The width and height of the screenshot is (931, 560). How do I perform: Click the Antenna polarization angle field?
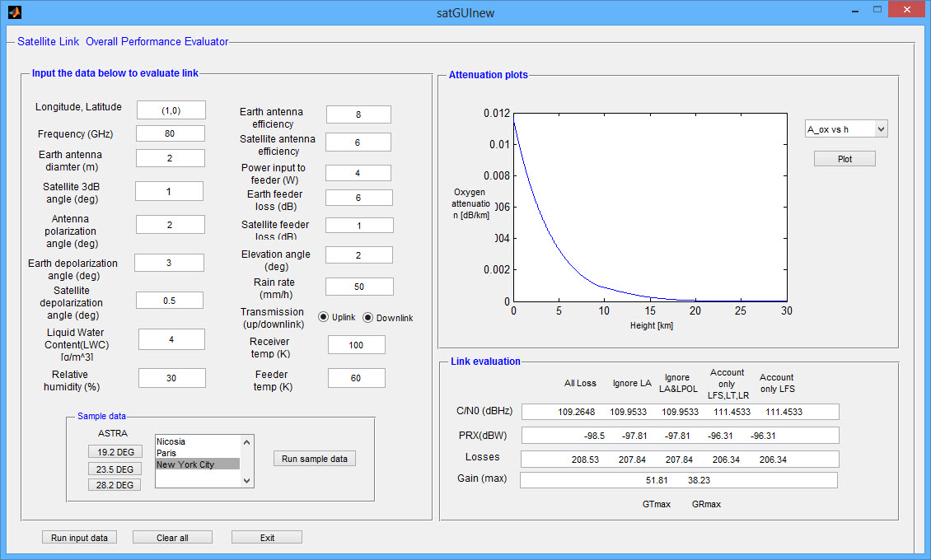point(171,224)
